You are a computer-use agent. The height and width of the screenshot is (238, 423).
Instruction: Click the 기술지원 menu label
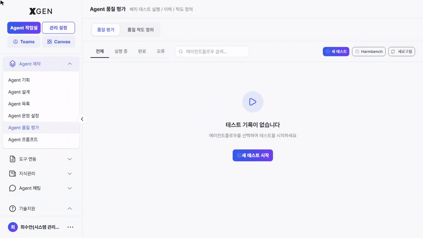point(27,208)
